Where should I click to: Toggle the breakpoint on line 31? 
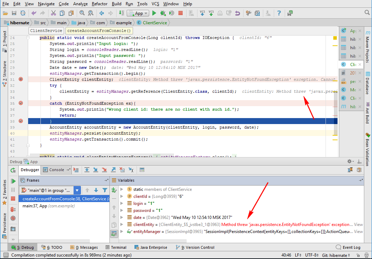[x=20, y=79]
